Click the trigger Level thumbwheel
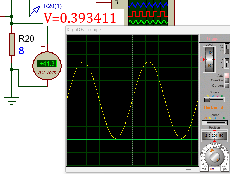Viewport: 230px width, 174px height. point(209,60)
